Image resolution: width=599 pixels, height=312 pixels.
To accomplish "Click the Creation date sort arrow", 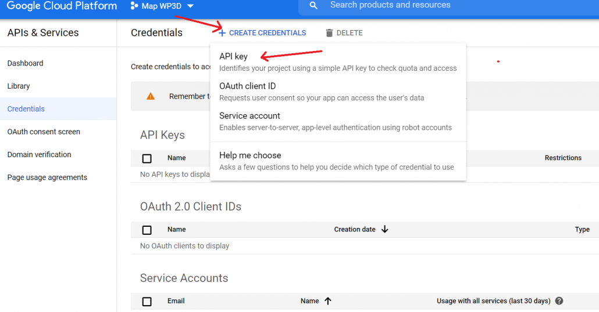I will tap(384, 229).
